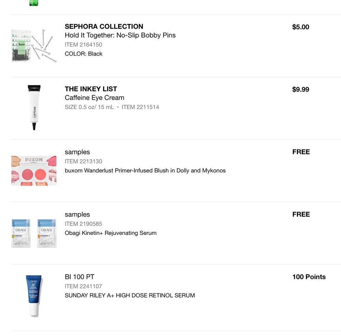Image resolution: width=341 pixels, height=336 pixels.
Task: Click the Buxom blush sample thumbnail
Action: [x=34, y=170]
